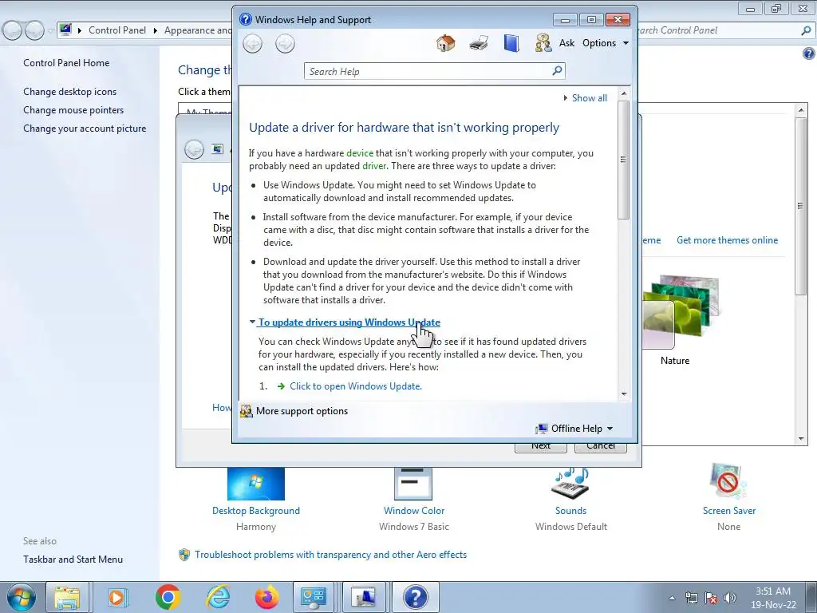Click Get more themes online link
The image size is (817, 613).
coord(728,240)
